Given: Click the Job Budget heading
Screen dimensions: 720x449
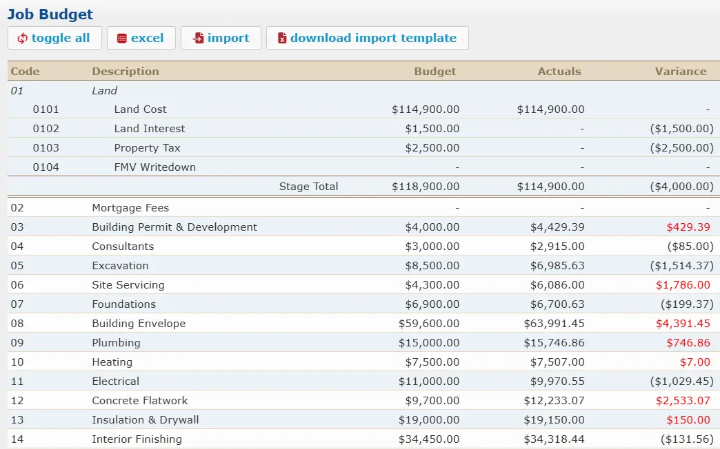Looking at the screenshot, I should click(50, 14).
